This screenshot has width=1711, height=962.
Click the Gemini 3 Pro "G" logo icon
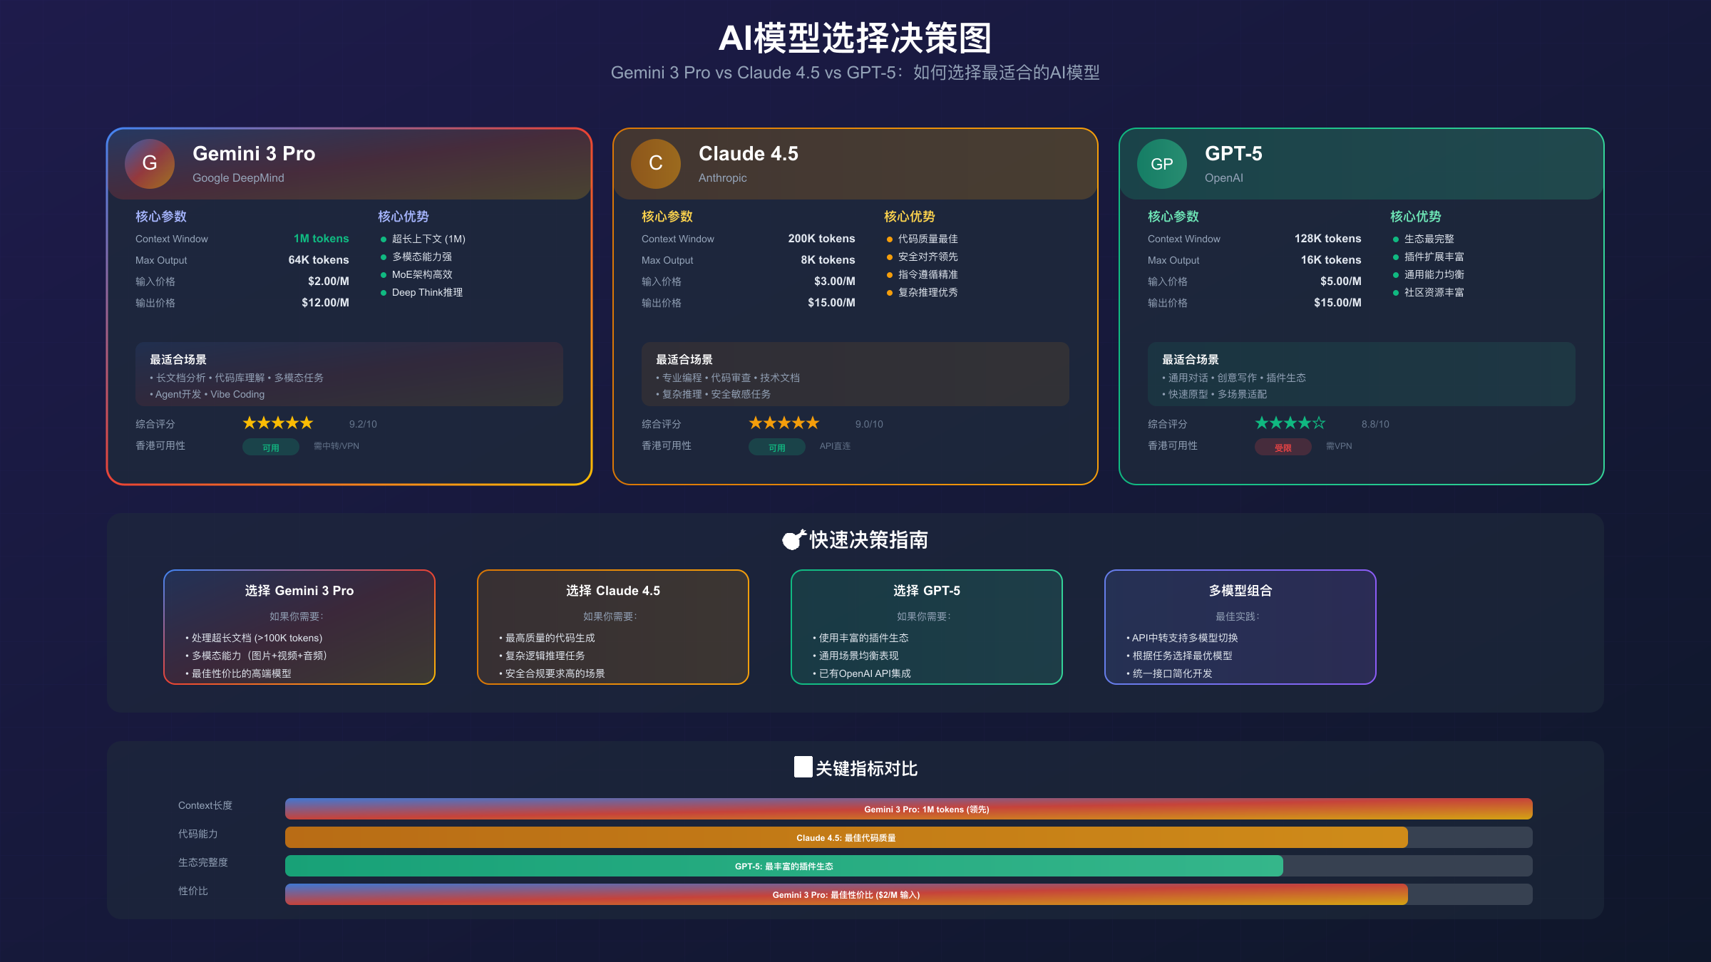click(149, 164)
